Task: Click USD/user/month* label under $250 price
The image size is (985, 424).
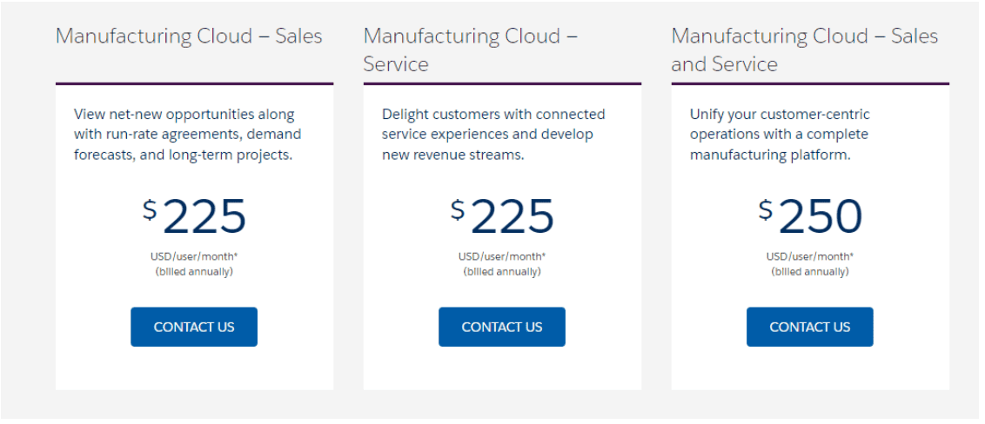Action: point(810,256)
